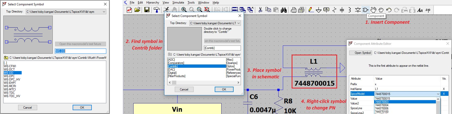
Task: Select the [ADC] folder entry
Action: point(171,59)
